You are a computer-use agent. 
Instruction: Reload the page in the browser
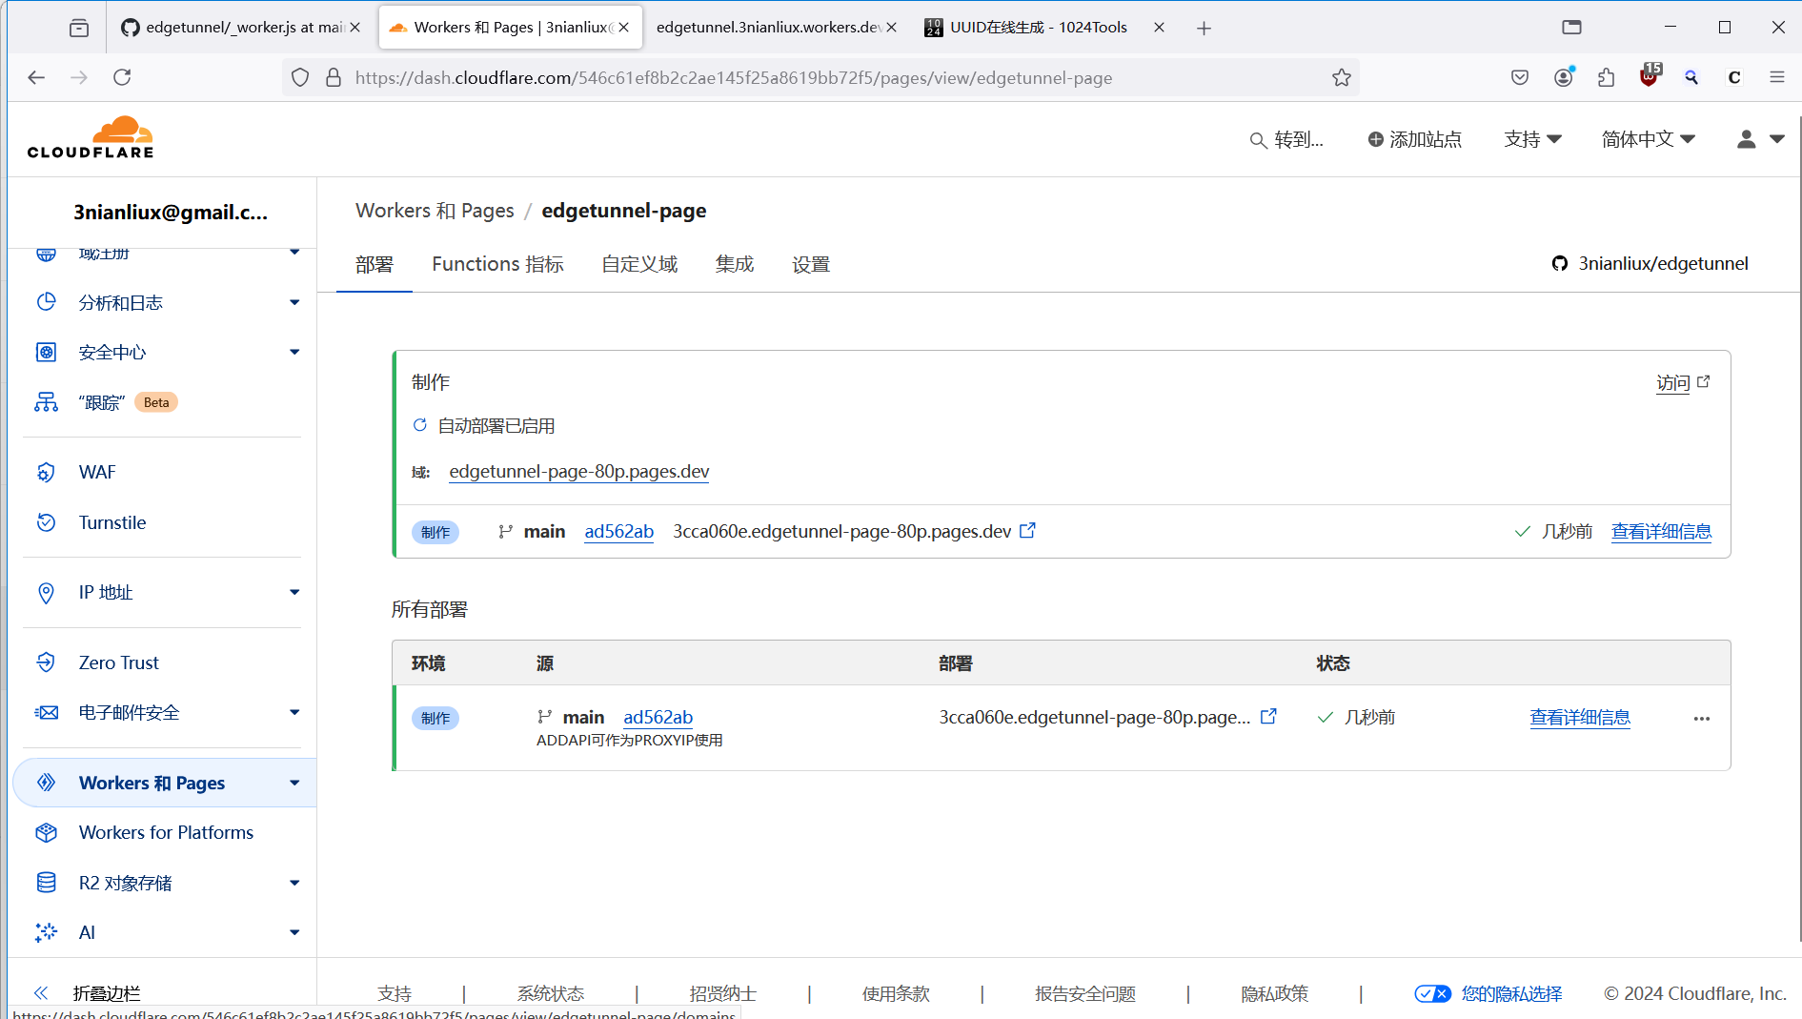click(122, 77)
